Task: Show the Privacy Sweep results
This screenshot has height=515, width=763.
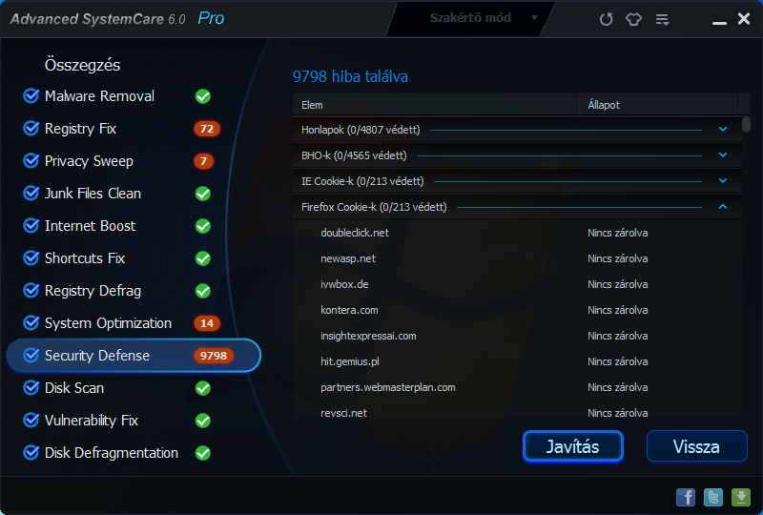Action: tap(89, 161)
